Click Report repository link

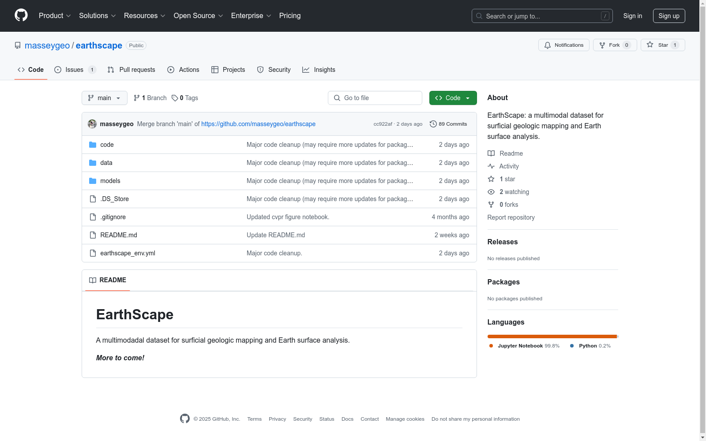click(511, 217)
